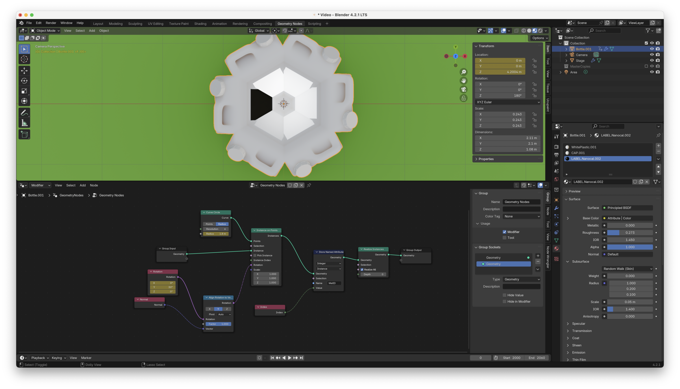Click the viewport Options button
This screenshot has width=680, height=389.
click(540, 38)
